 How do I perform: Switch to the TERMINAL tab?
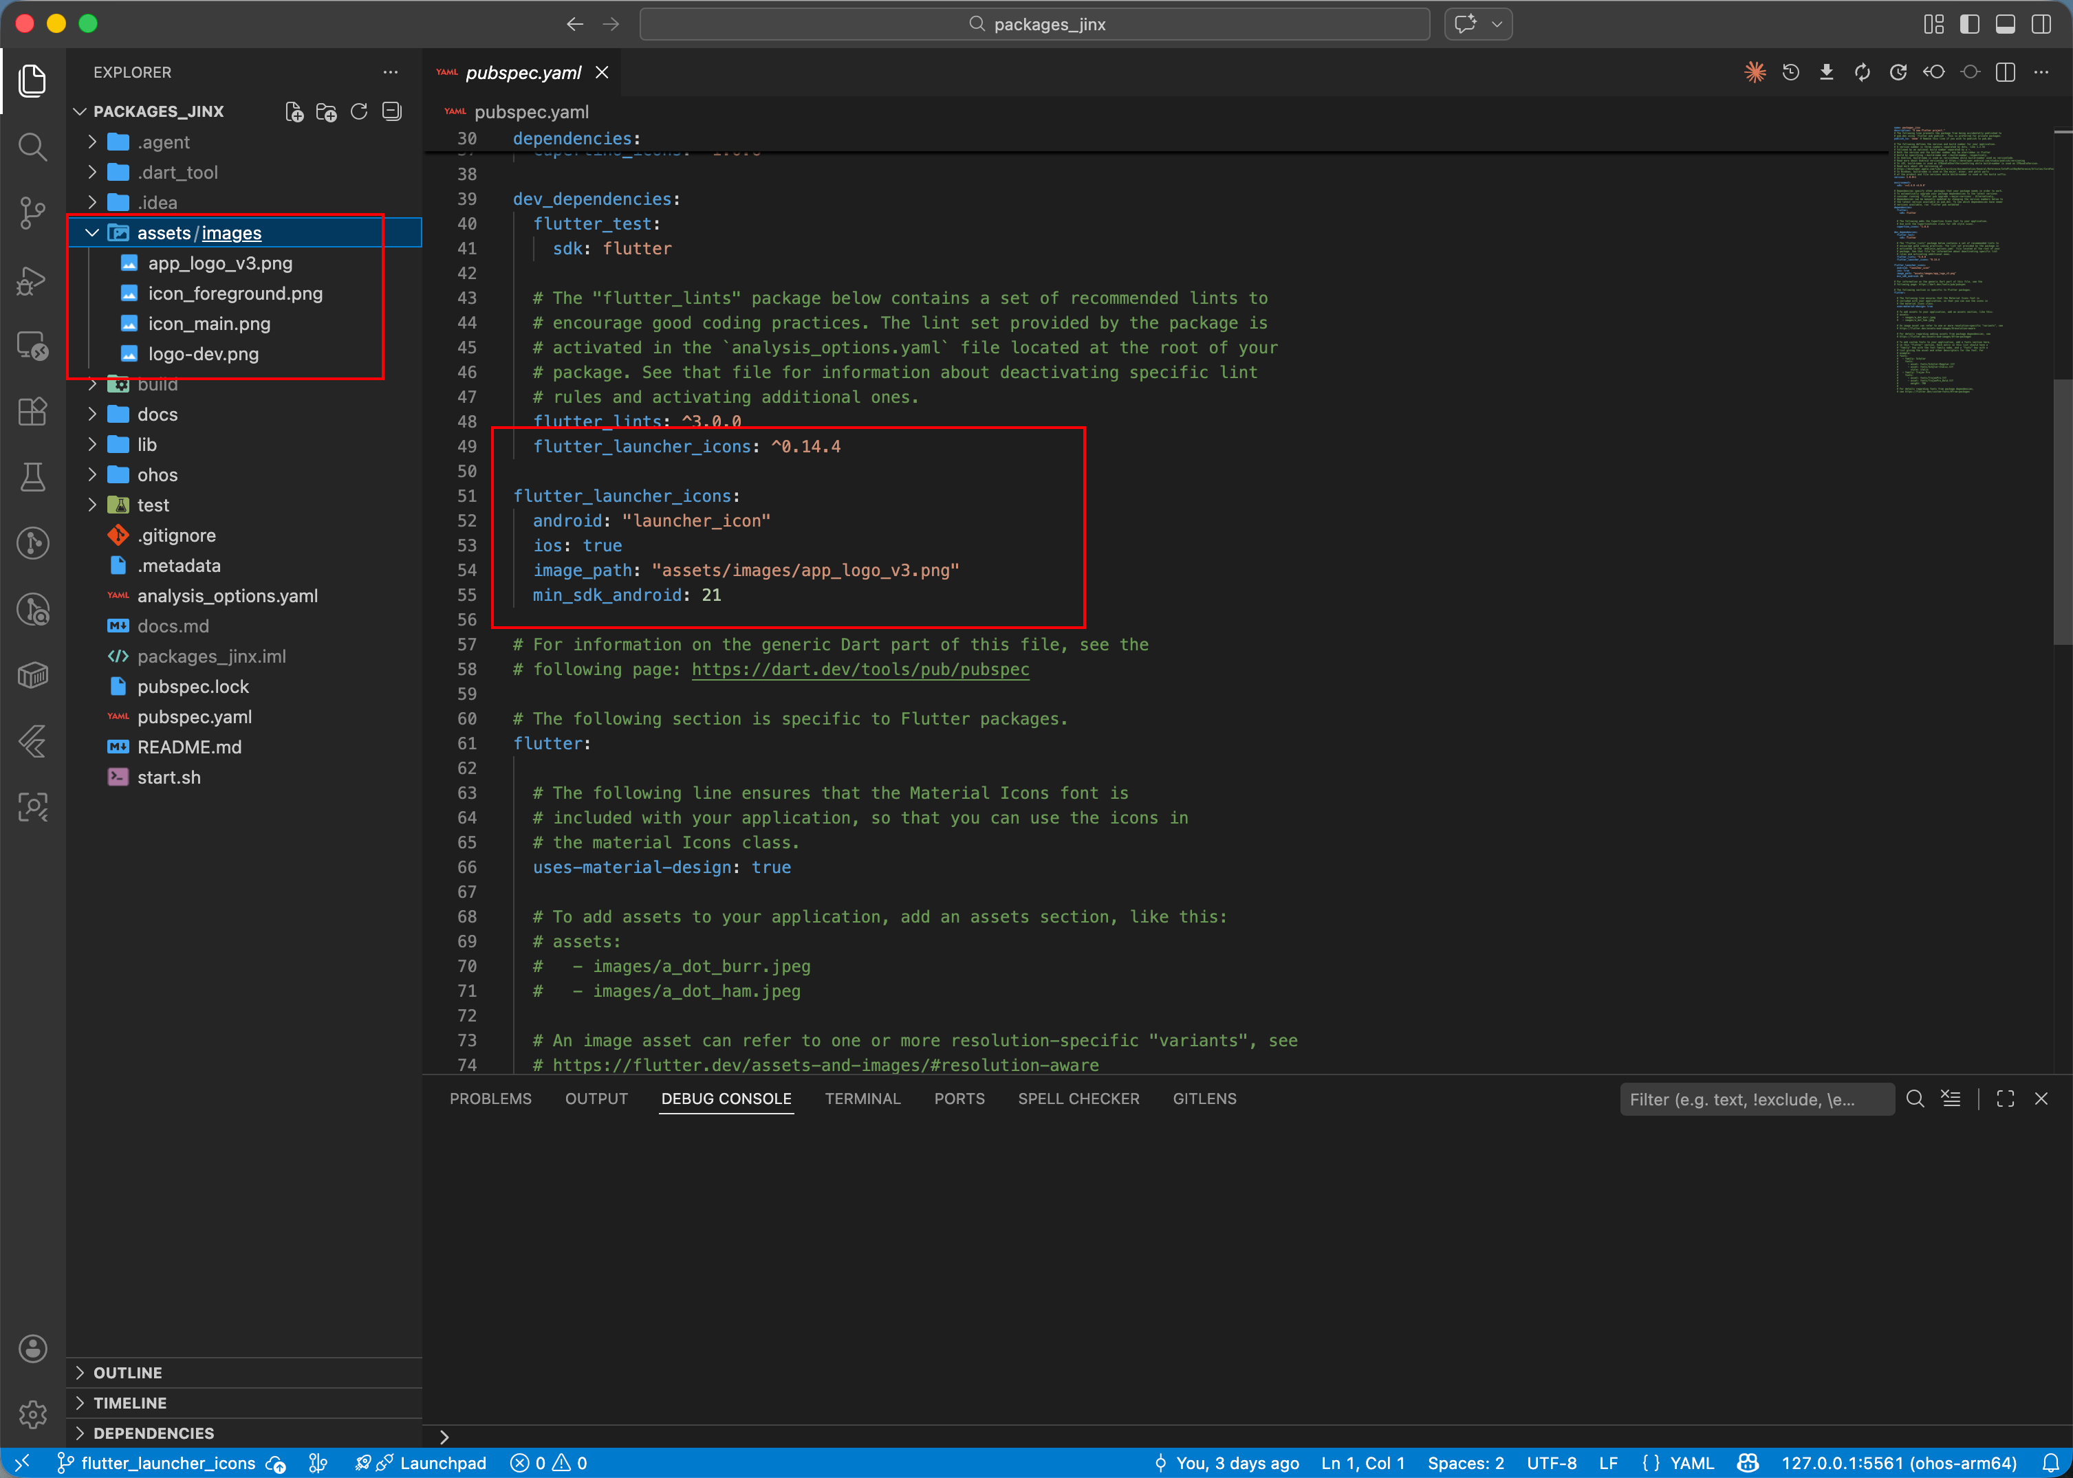pos(862,1099)
